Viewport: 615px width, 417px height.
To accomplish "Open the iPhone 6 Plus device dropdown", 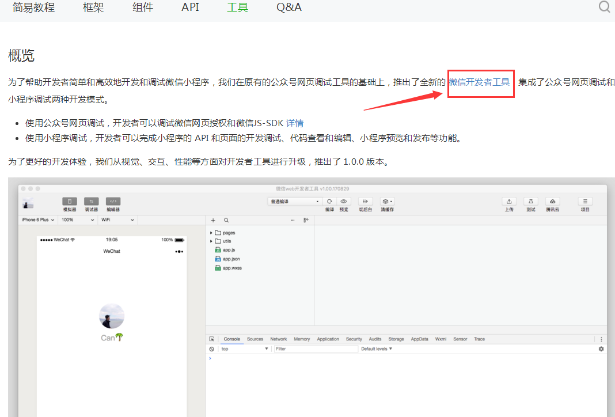I will pos(37,220).
